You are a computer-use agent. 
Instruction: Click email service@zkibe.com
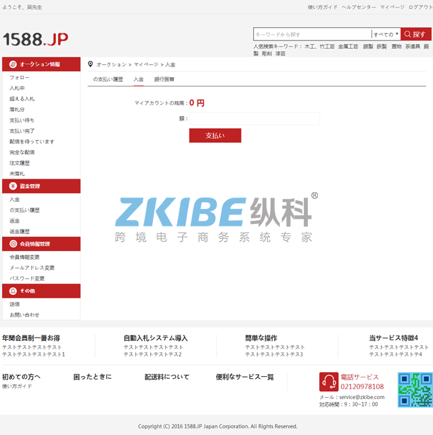click(x=362, y=397)
